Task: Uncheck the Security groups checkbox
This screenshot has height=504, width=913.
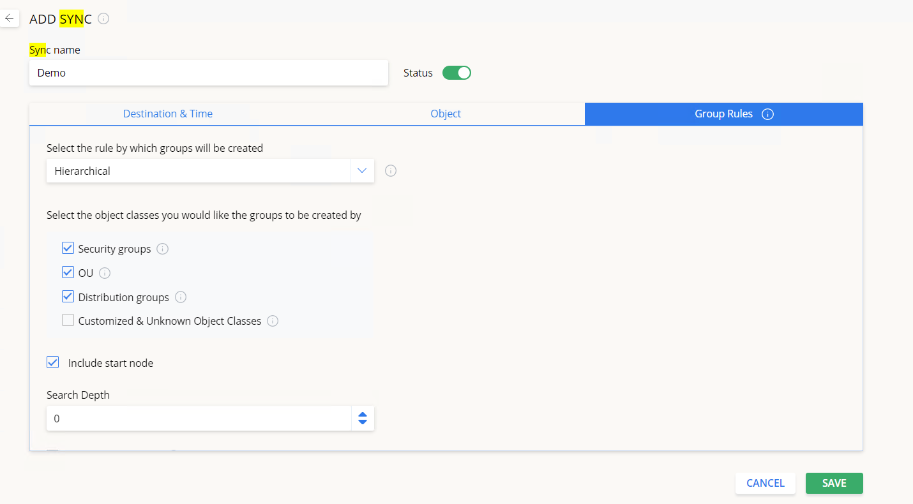Action: point(68,248)
